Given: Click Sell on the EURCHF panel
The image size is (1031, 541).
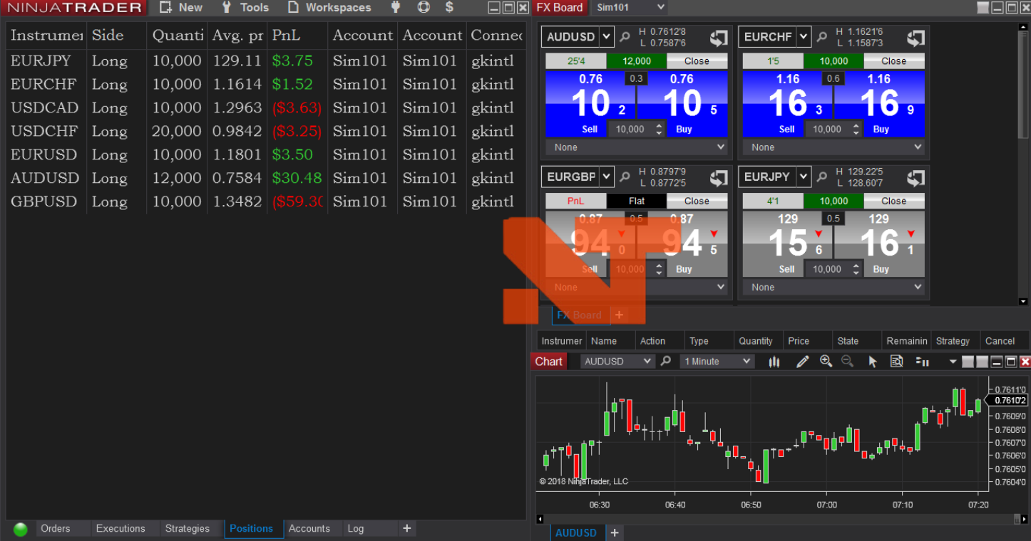Looking at the screenshot, I should pyautogui.click(x=786, y=129).
